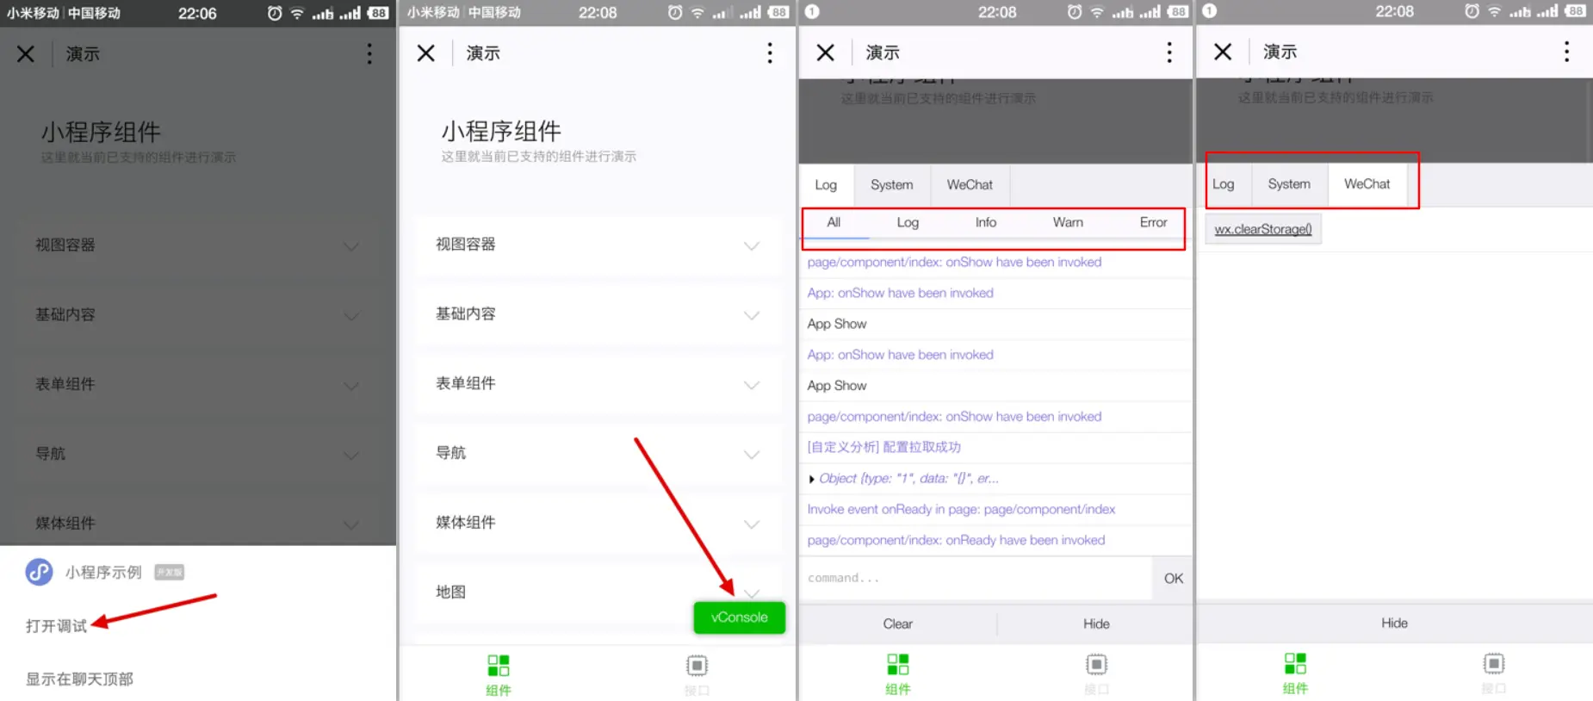
Task: Select the 'Invoke event onReady in page' log line
Action: [995, 510]
